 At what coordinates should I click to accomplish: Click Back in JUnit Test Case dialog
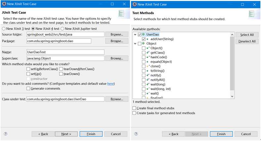pyautogui.click(x=43, y=134)
